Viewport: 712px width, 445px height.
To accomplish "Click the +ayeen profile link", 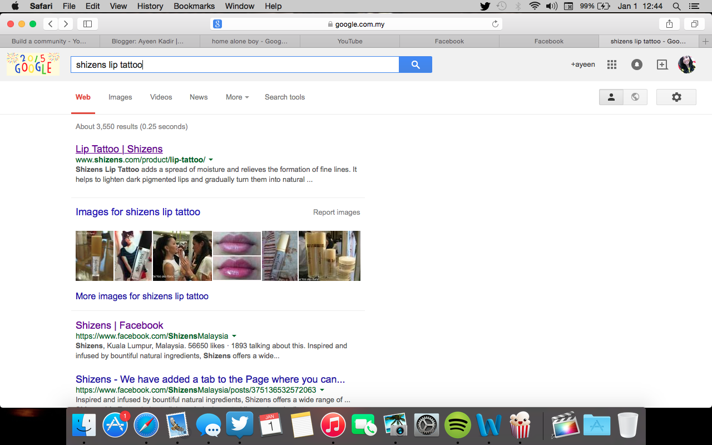I will pyautogui.click(x=583, y=65).
